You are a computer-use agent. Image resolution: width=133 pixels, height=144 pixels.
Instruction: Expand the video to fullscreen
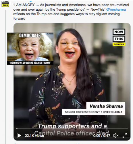[x=125, y=136]
